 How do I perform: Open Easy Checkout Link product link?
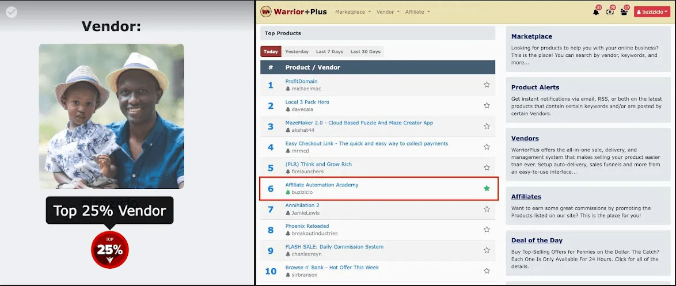(367, 143)
